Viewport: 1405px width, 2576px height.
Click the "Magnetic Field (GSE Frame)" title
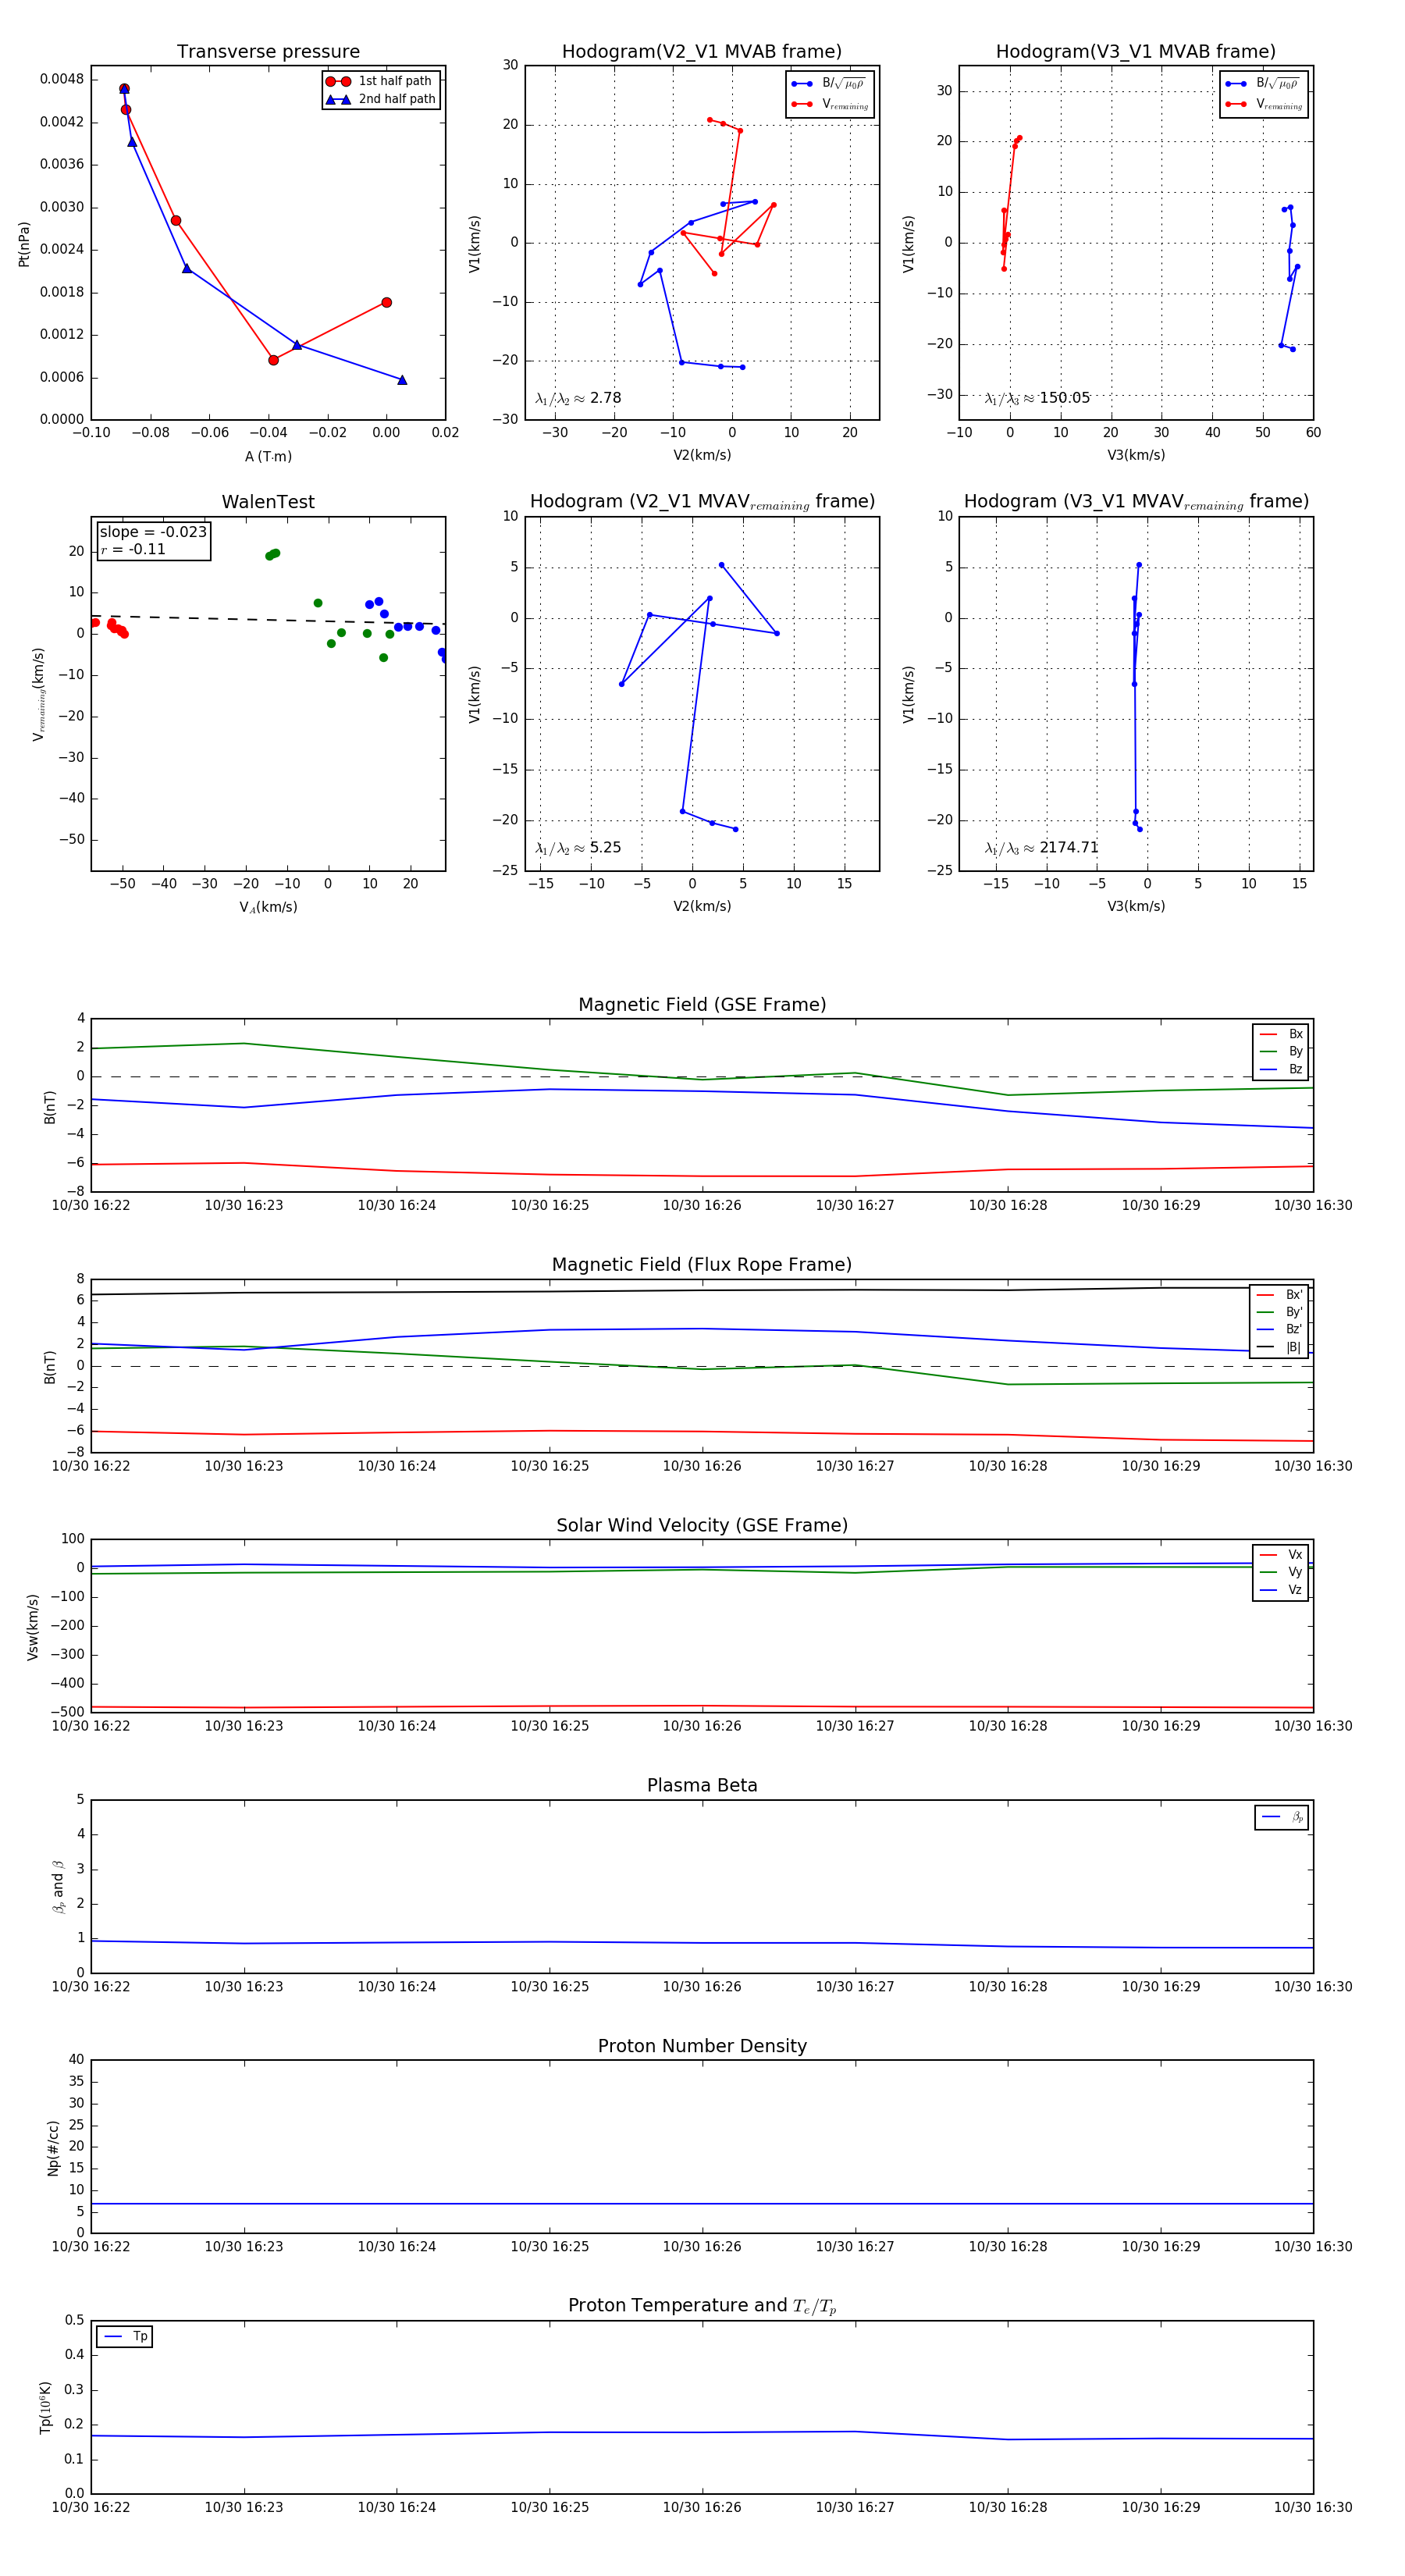pos(702,1005)
